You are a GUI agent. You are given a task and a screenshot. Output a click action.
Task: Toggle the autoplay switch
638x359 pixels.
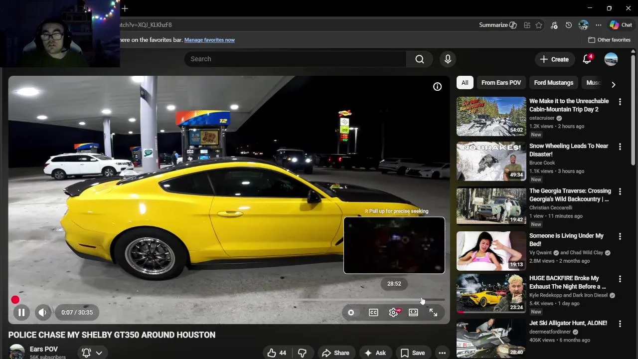coord(351,313)
